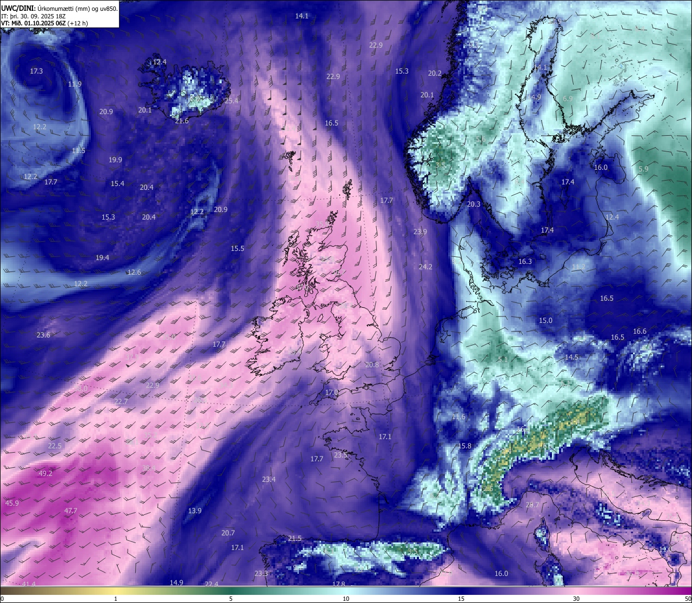Click the 11.6 value over France
The height and width of the screenshot is (603, 692).
[458, 417]
